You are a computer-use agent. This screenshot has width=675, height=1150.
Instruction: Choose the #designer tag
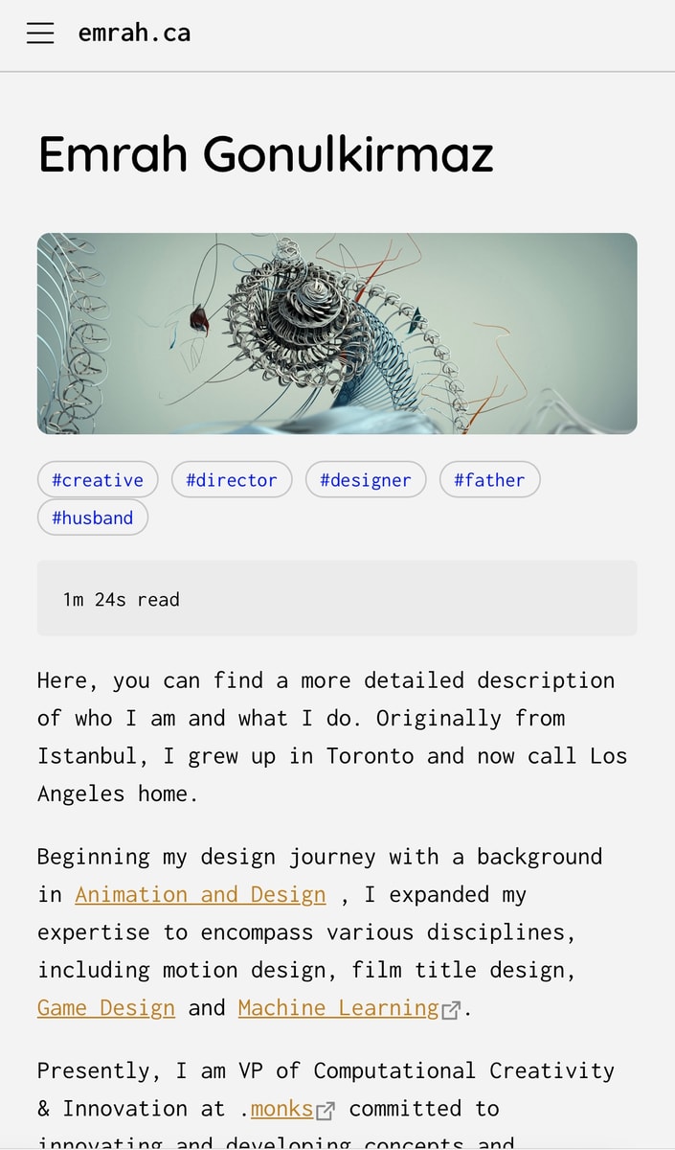tap(366, 480)
